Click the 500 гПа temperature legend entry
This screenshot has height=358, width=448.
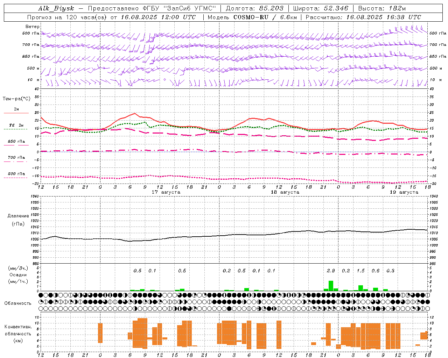point(16,174)
